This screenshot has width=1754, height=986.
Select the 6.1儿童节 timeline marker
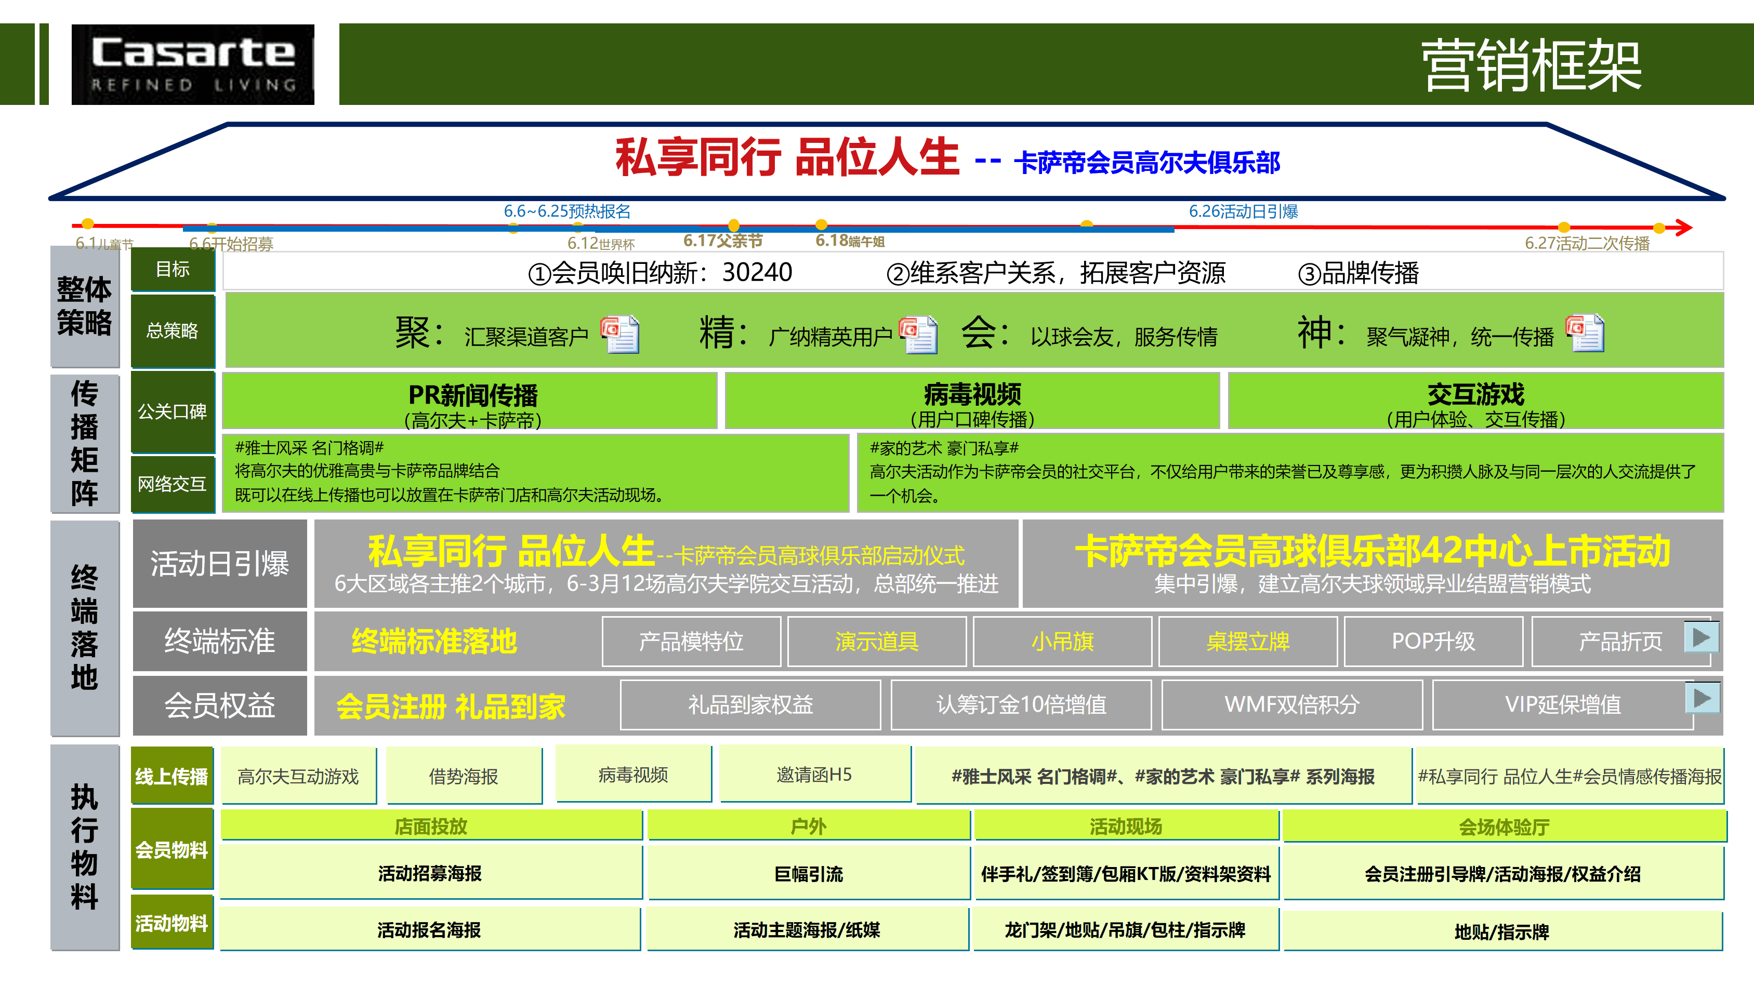87,224
